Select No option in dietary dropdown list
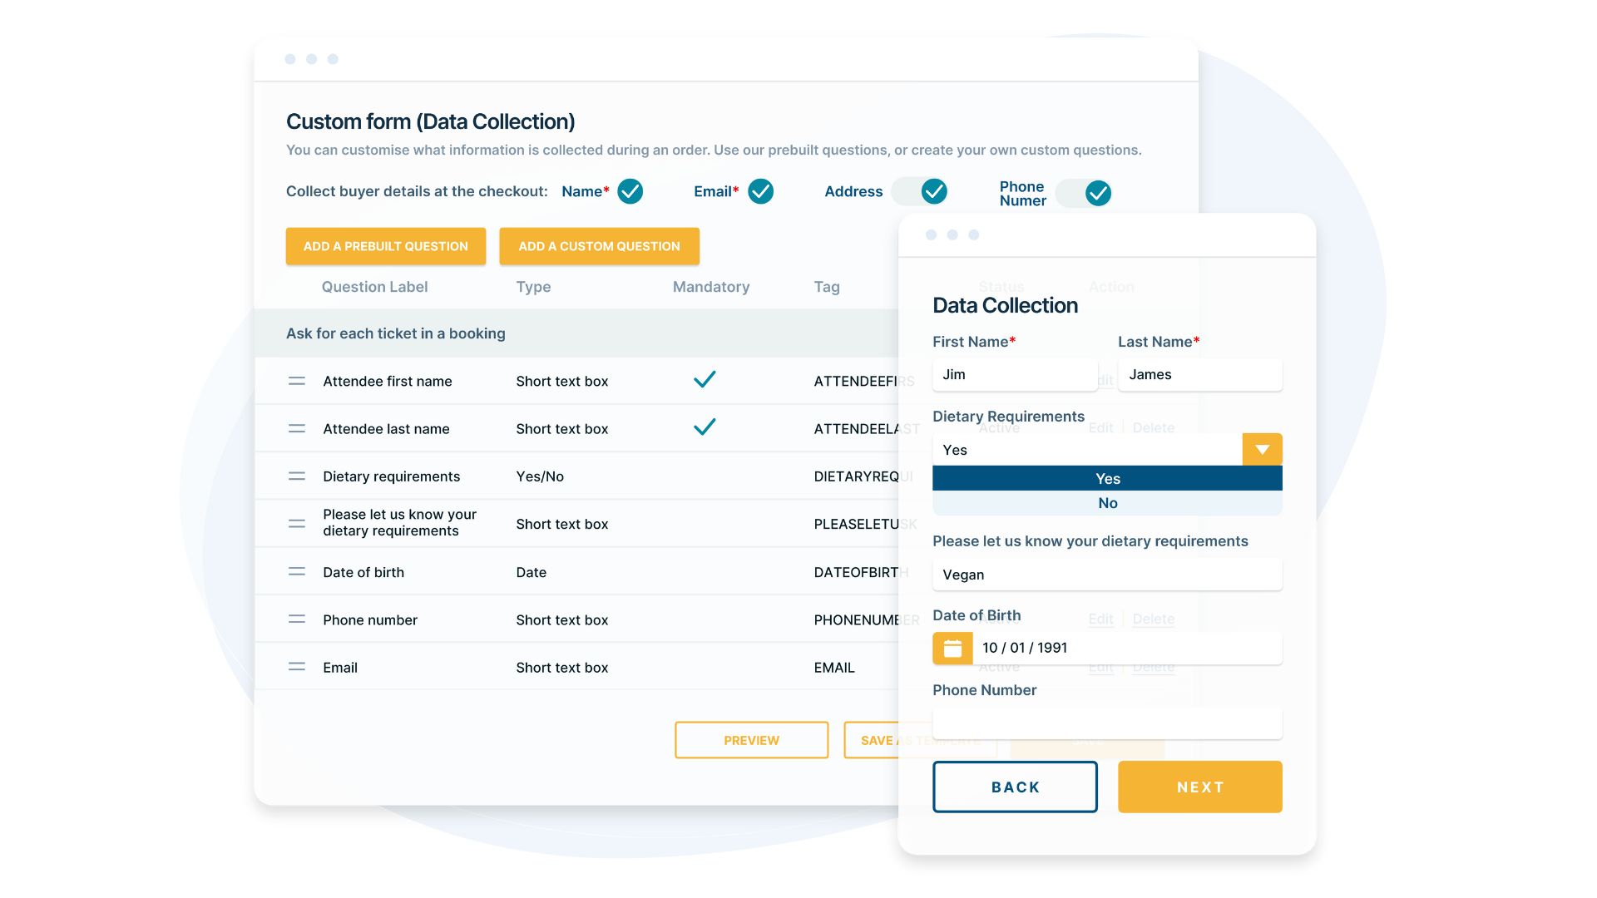This screenshot has height=898, width=1597. (x=1107, y=503)
